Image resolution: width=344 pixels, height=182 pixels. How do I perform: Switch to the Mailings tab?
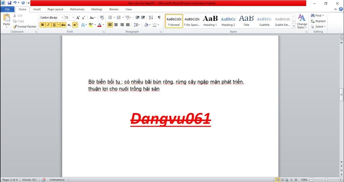pos(97,9)
